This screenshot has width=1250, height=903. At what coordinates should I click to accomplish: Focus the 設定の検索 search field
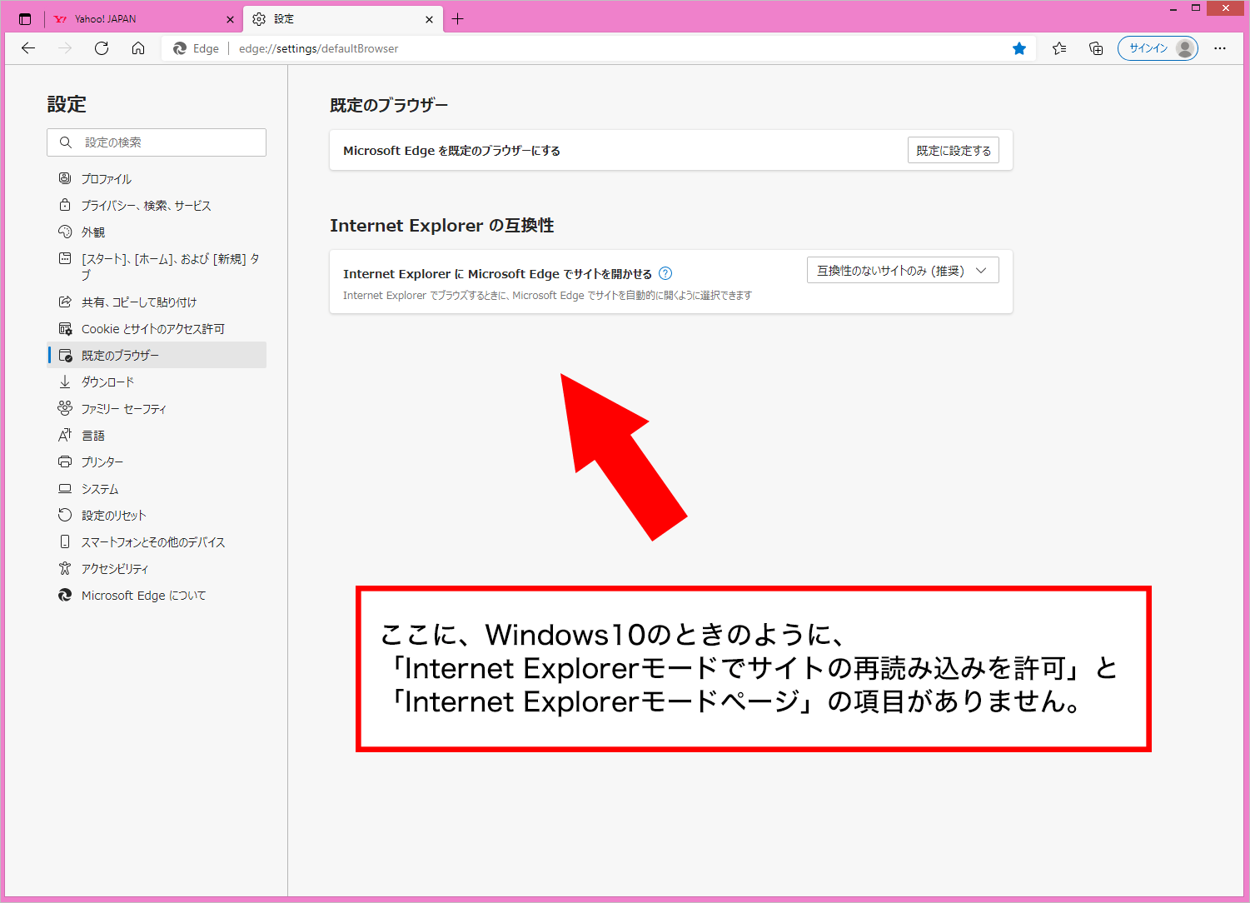pos(157,142)
